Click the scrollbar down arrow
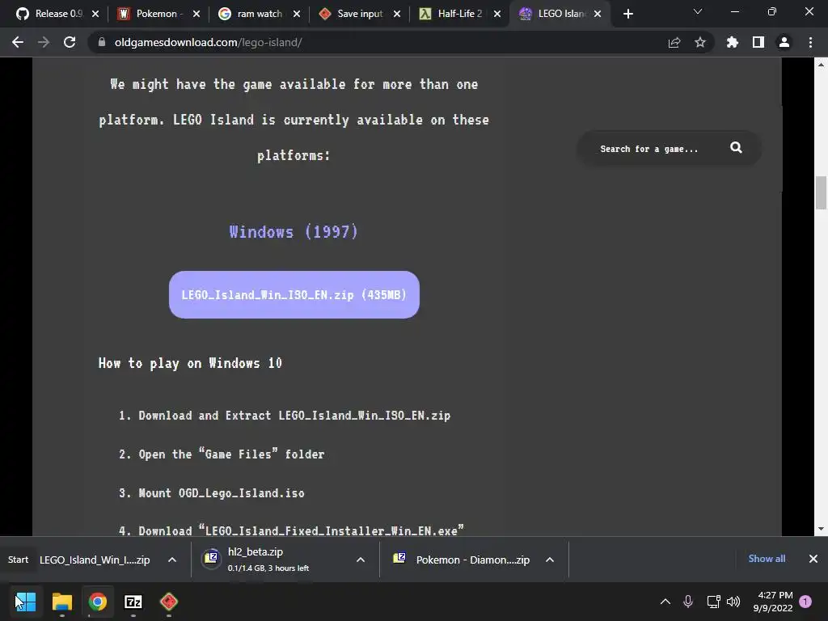This screenshot has height=621, width=828. [821, 529]
